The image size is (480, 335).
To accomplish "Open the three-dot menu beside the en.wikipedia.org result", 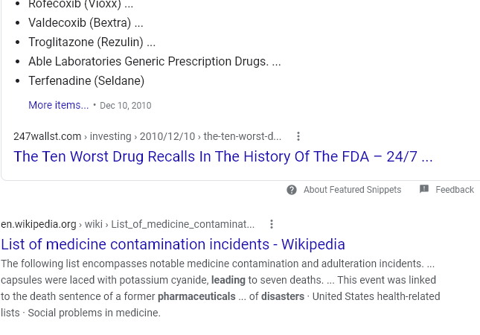I will pyautogui.click(x=271, y=224).
